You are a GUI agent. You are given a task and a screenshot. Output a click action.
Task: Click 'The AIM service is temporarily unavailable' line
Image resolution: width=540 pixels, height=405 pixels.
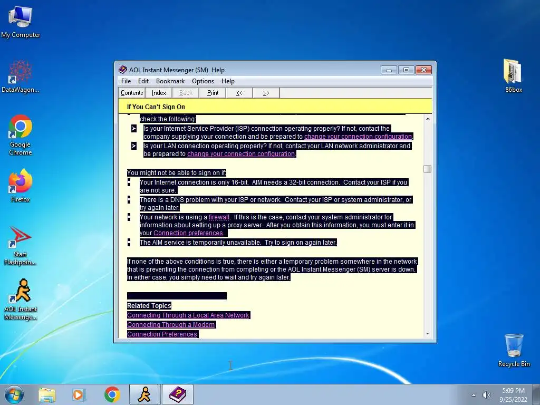(x=238, y=243)
